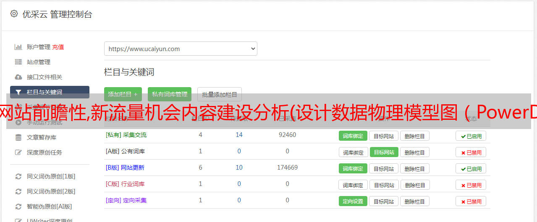Click the 批量添加栏目 button

point(220,94)
